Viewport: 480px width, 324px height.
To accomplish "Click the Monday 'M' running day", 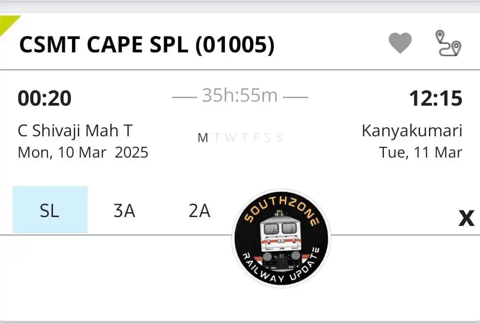I will click(203, 138).
